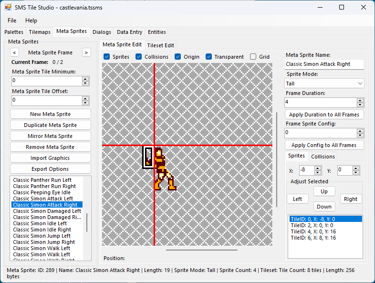Move selected sprite Down
Screen dimensions: 375x283
click(x=324, y=207)
